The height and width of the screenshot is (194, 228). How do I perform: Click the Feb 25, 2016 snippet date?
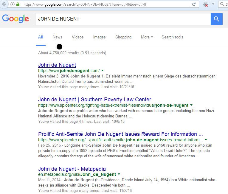tap(49, 145)
